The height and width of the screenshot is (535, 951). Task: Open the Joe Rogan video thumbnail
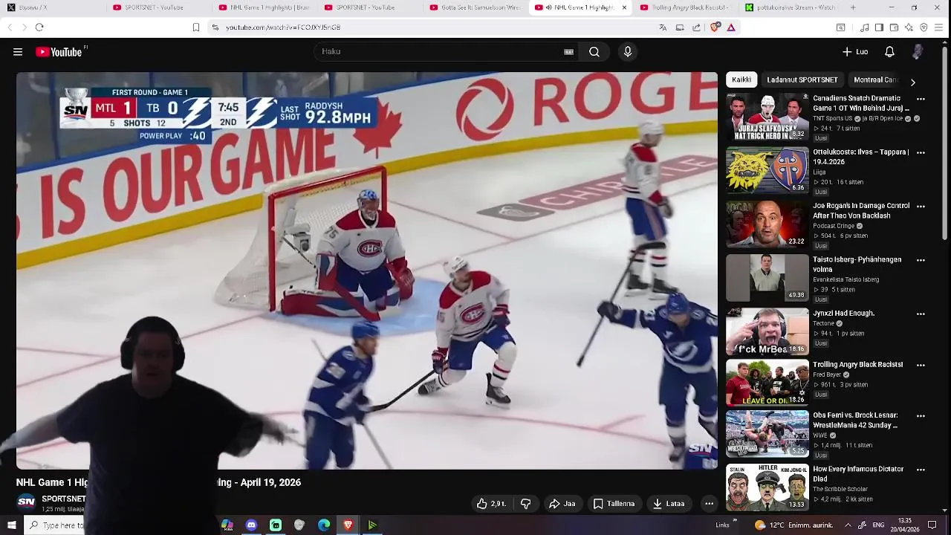point(767,224)
